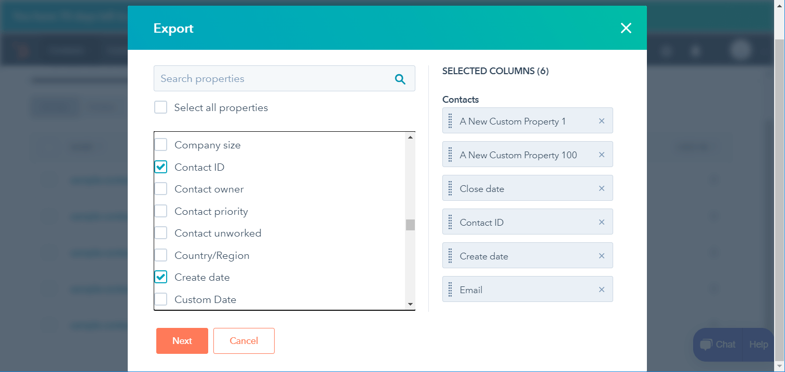This screenshot has width=785, height=372.
Task: Check the "Country/Region" property
Action: 161,255
